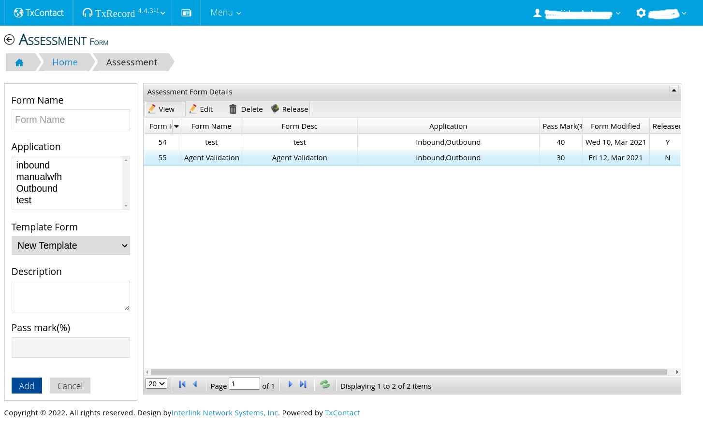Click the pass mark 30 cell
This screenshot has width=703, height=425.
pyautogui.click(x=561, y=158)
